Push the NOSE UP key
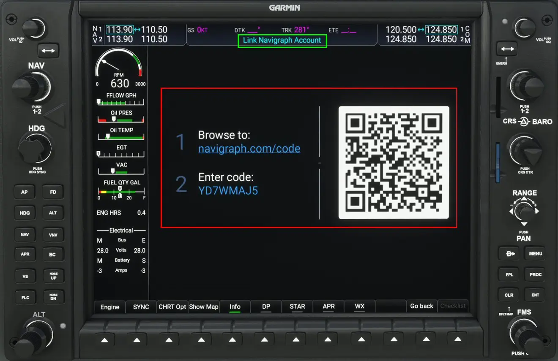This screenshot has width=558, height=361. coord(53,276)
